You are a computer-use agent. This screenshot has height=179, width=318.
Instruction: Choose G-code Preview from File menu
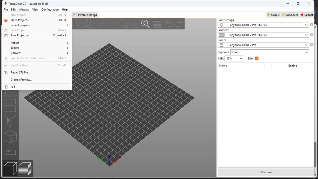click(37, 80)
